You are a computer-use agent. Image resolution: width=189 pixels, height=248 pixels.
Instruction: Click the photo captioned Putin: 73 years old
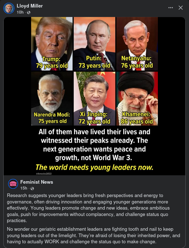point(94,44)
